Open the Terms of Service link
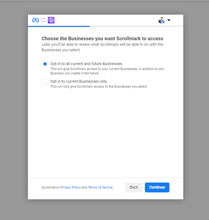 [x=100, y=187]
